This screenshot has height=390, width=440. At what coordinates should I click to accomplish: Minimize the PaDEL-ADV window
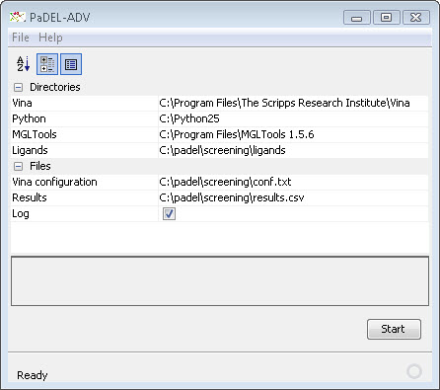tap(357, 17)
